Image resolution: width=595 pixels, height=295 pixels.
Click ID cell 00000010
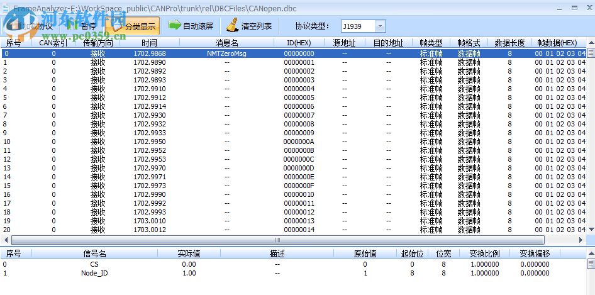[299, 194]
